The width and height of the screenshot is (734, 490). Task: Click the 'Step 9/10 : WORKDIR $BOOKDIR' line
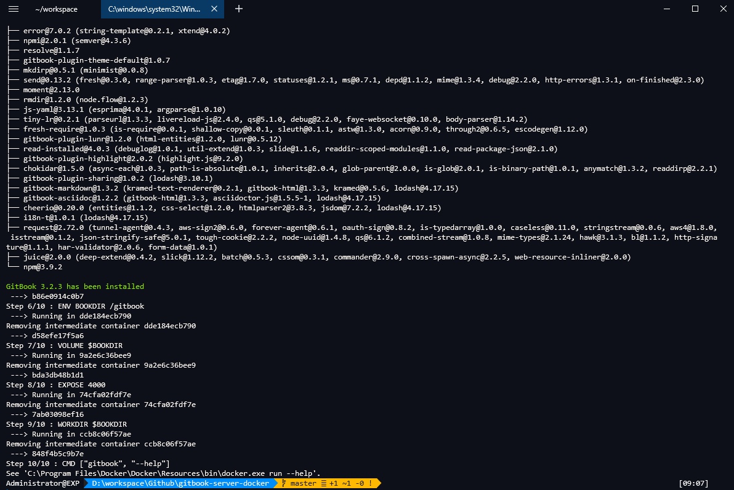coord(67,424)
